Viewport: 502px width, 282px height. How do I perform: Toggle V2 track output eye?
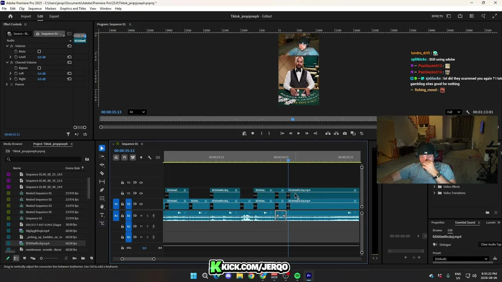tap(141, 193)
